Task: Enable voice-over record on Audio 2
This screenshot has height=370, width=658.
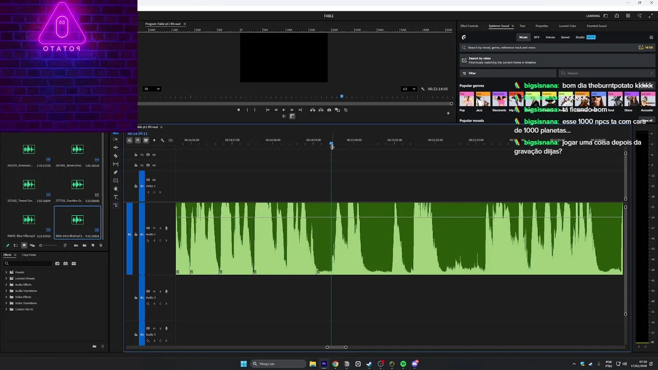Action: click(166, 291)
